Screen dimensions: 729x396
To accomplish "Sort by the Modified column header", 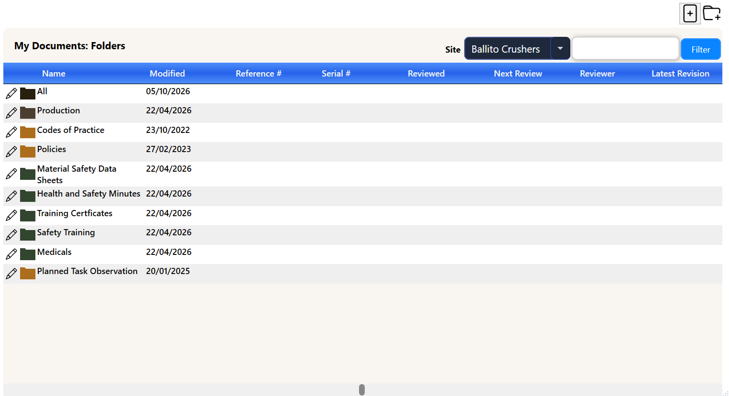I will [x=167, y=74].
